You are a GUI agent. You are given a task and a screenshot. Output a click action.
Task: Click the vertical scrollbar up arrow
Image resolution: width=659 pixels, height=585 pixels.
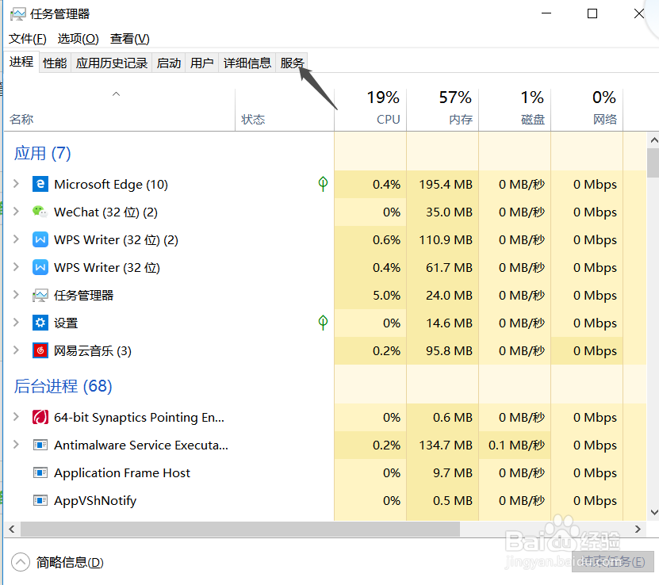[653, 140]
